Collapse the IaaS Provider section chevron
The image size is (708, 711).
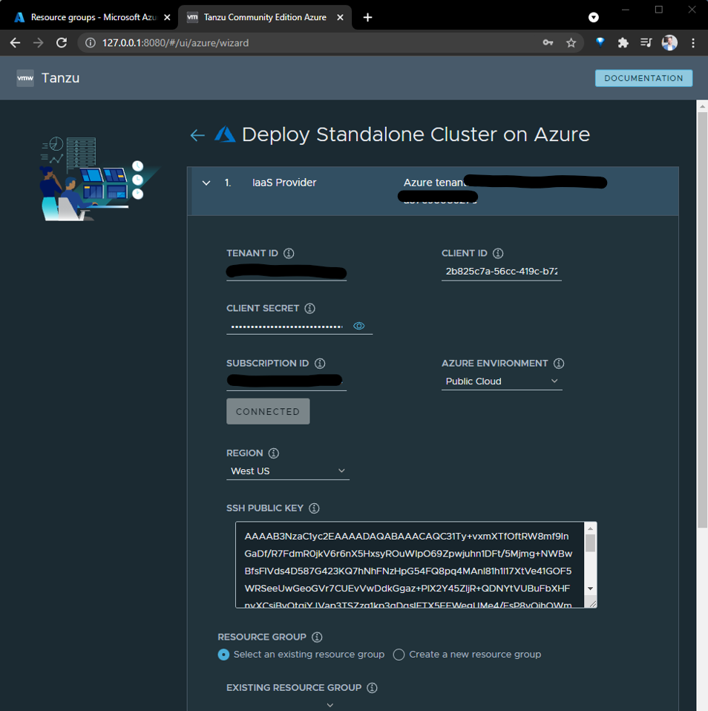pyautogui.click(x=206, y=183)
